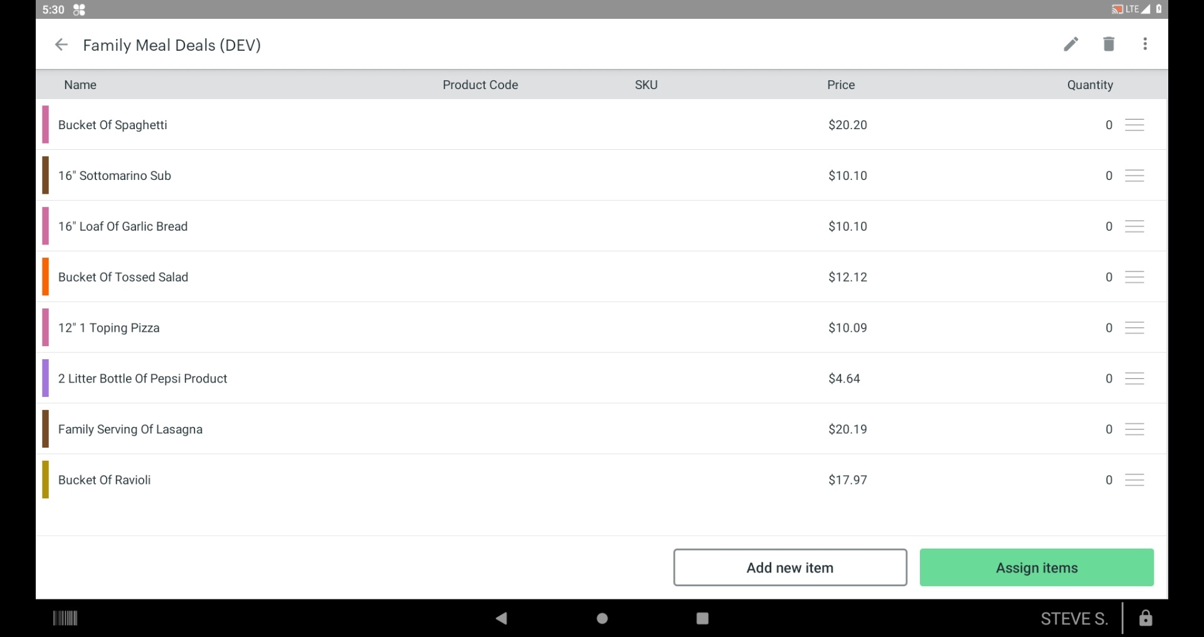The width and height of the screenshot is (1204, 637).
Task: Tap the Android recent apps square
Action: [702, 618]
